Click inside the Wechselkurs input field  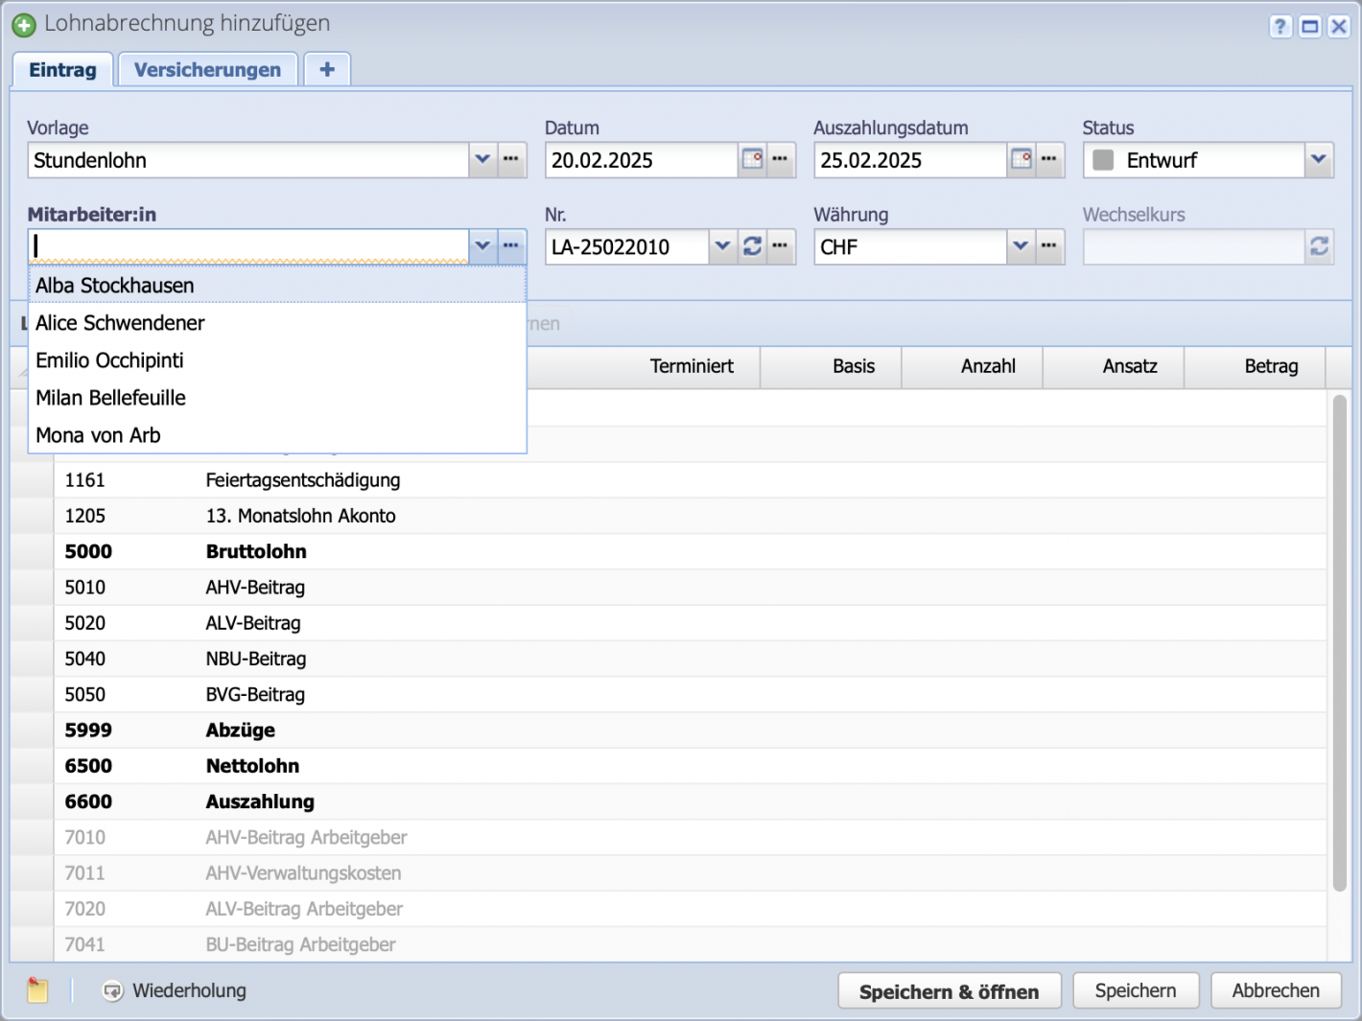(x=1189, y=246)
